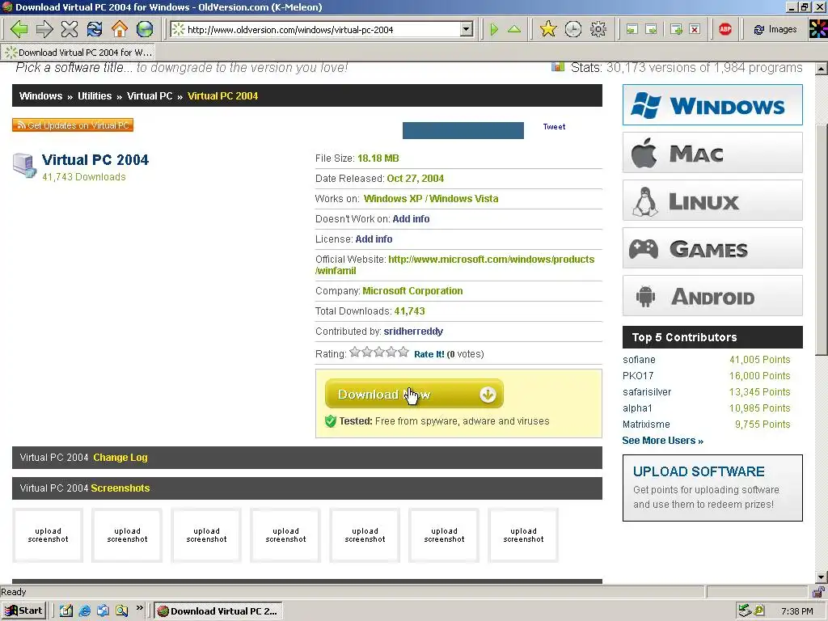The width and height of the screenshot is (828, 621).
Task: Click the padlock icon in the status bar
Action: coord(818,591)
